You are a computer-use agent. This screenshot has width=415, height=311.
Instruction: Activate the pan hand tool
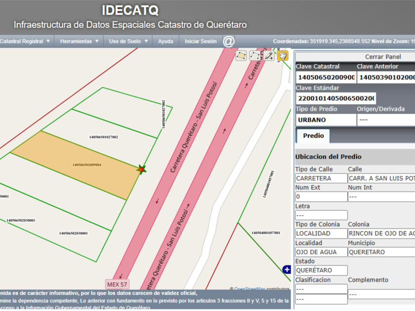click(x=283, y=56)
